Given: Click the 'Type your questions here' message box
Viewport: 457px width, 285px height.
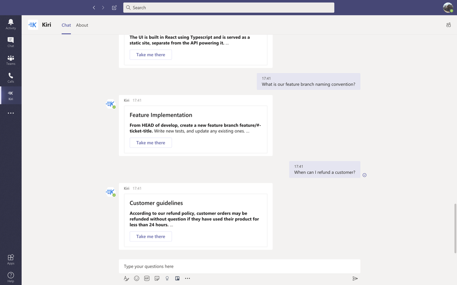Looking at the screenshot, I should [x=240, y=266].
